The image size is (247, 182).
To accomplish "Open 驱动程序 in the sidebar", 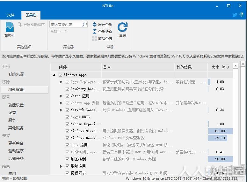I will tap(16, 151).
